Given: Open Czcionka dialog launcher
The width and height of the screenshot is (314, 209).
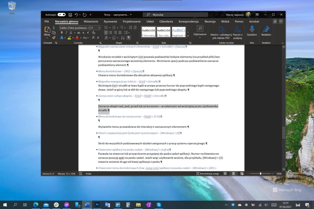Looking at the screenshot, I should click(100, 43).
